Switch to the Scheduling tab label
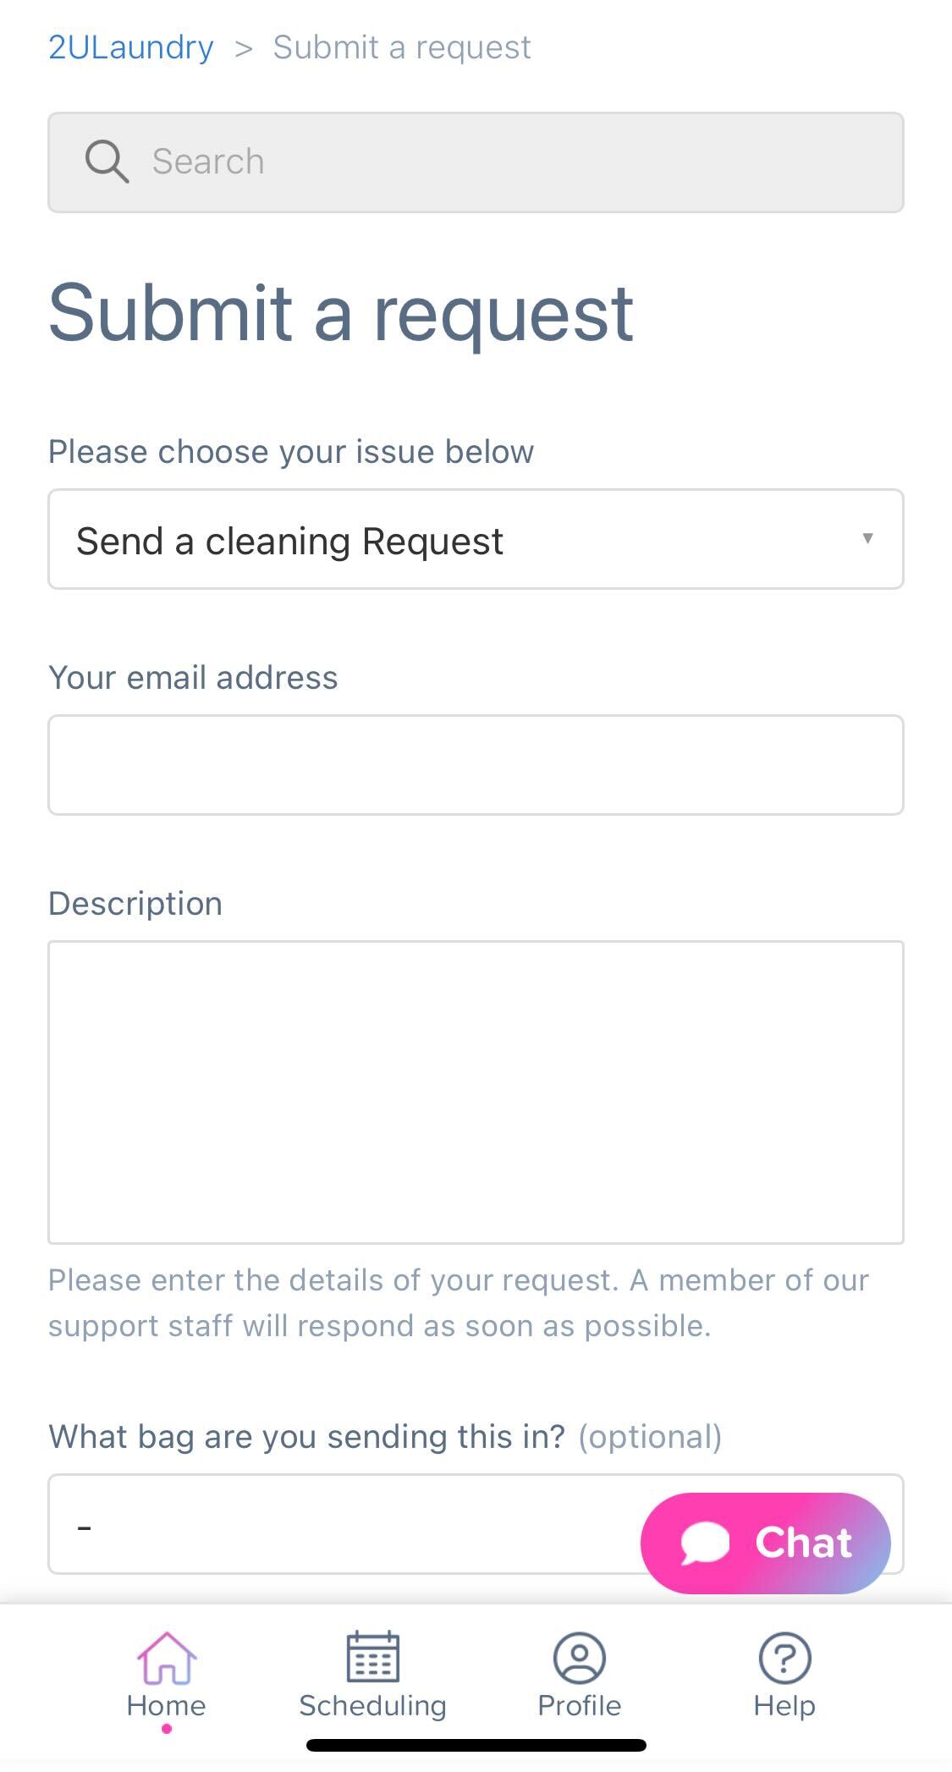952x1772 pixels. pos(372,1705)
